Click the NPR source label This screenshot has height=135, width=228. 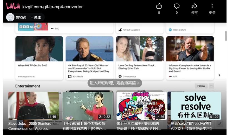[x=175, y=76]
